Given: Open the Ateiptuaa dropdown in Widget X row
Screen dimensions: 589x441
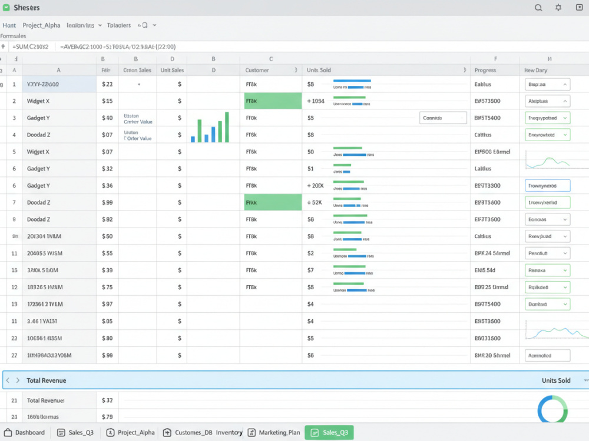Looking at the screenshot, I should pos(547,101).
